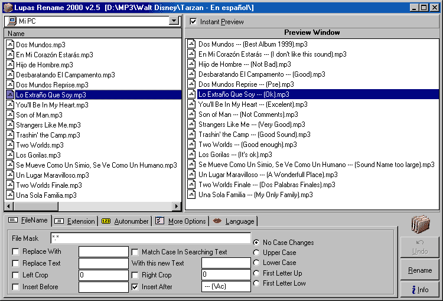443x301 pixels.
Task: Enable the Replace With checkbox
Action: coord(16,252)
